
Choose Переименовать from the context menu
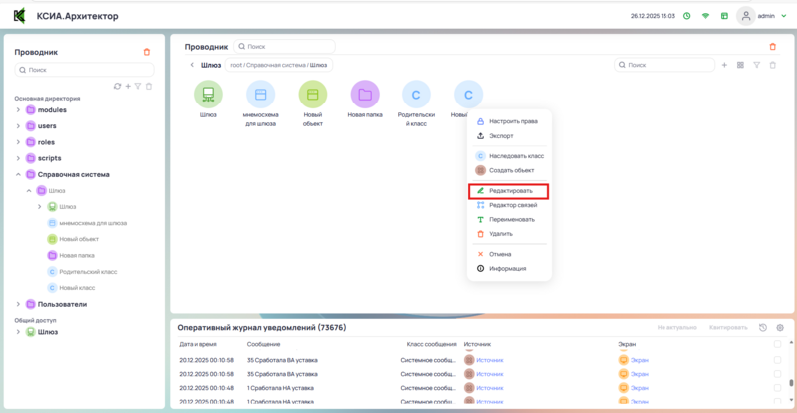coord(511,219)
